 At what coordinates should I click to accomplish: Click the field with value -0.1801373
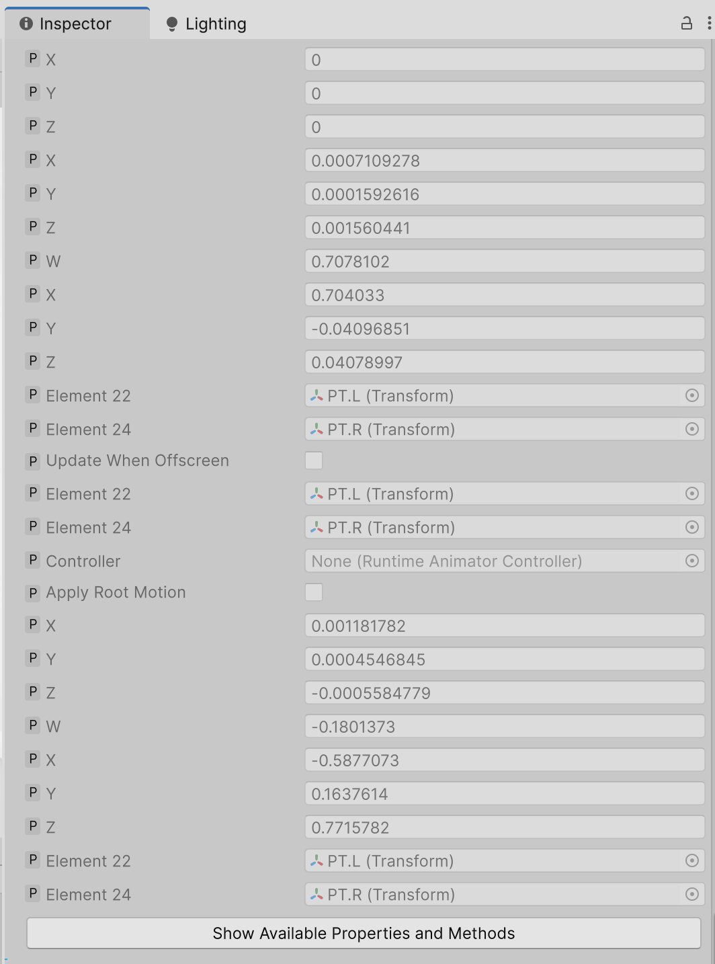[x=504, y=727]
